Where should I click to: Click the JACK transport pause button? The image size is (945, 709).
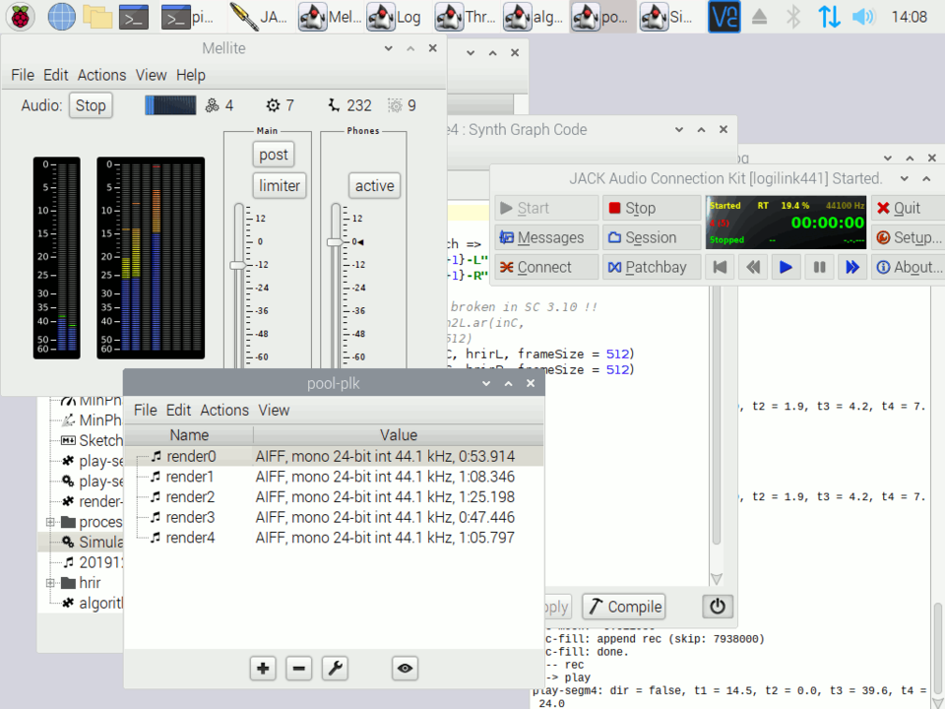click(819, 267)
